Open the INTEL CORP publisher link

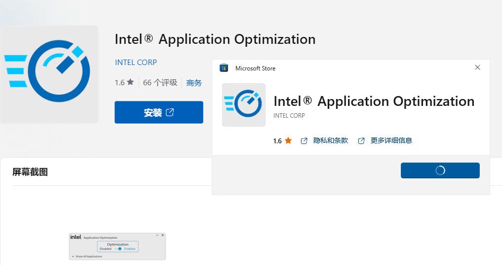136,63
